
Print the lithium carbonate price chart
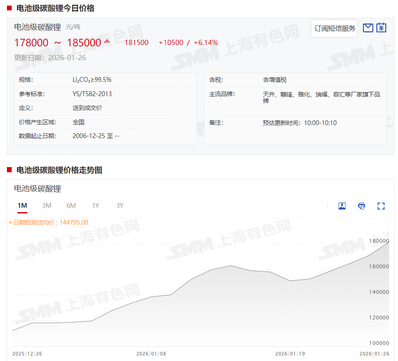[x=362, y=206]
